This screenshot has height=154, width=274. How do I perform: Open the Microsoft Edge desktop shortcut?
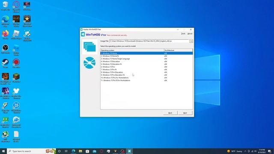6,19
